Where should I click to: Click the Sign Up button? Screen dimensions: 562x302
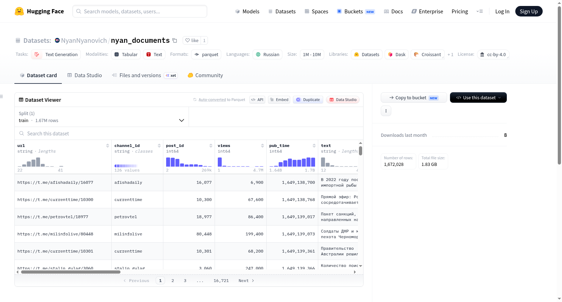(x=529, y=11)
